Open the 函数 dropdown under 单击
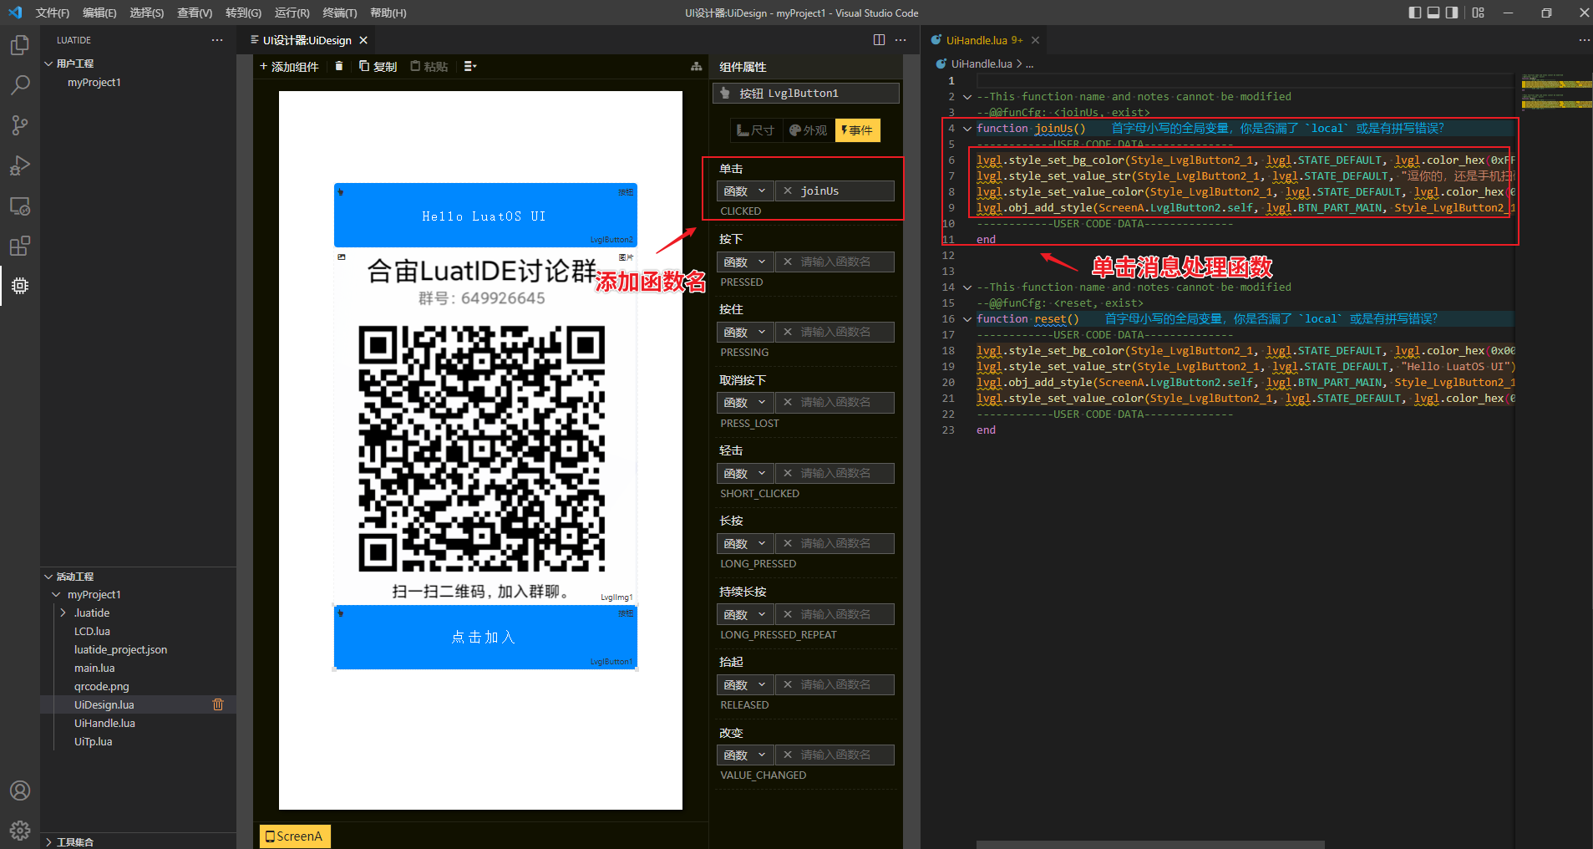Viewport: 1593px width, 849px height. [x=744, y=191]
